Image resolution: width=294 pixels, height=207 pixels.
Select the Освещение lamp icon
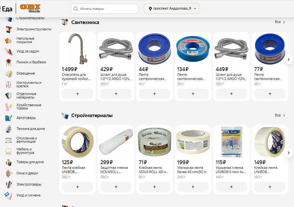(8, 74)
